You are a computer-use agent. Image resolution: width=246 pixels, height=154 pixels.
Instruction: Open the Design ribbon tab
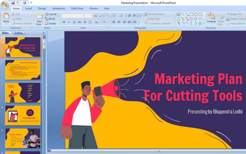pos(42,9)
